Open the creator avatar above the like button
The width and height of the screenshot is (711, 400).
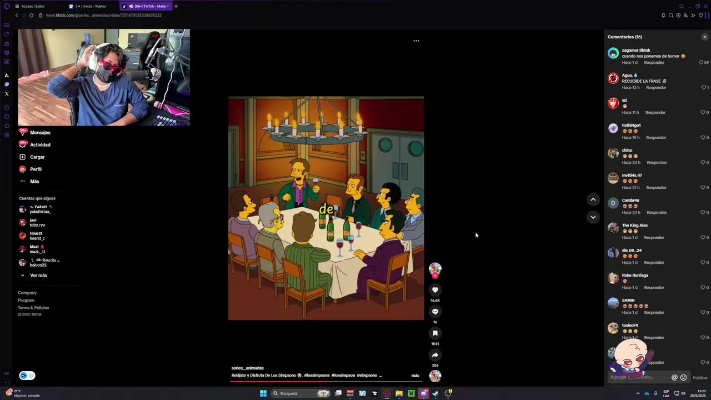435,269
